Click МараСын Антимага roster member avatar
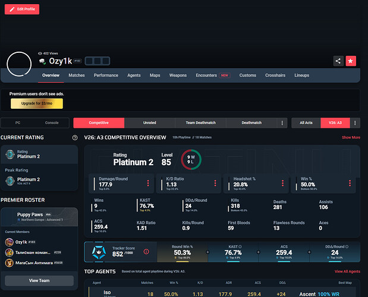368x297 pixels. tap(9, 263)
